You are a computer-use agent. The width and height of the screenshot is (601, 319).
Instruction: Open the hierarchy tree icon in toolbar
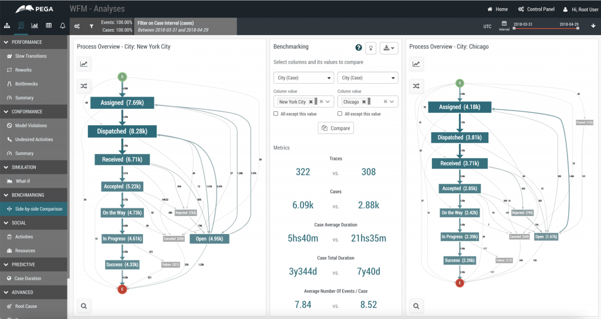[x=7, y=26]
